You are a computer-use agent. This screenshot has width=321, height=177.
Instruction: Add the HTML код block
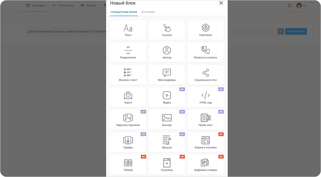(205, 97)
